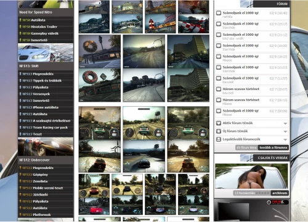This screenshot has width=308, height=222.
Task: Open Számoljunk el 1000-ig! posted at 21:12
Action: pos(241,35)
